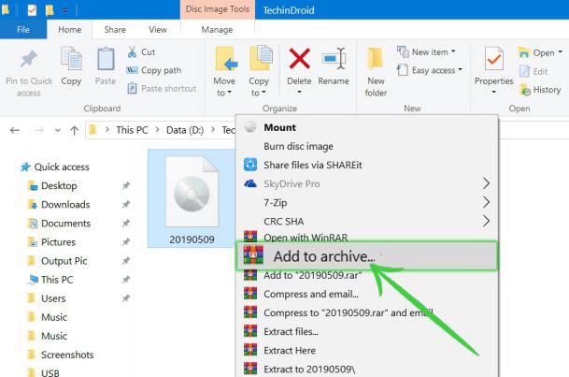Click the checkmark icon in the quick access toolbar
The width and height of the screenshot is (569, 377).
32,9
